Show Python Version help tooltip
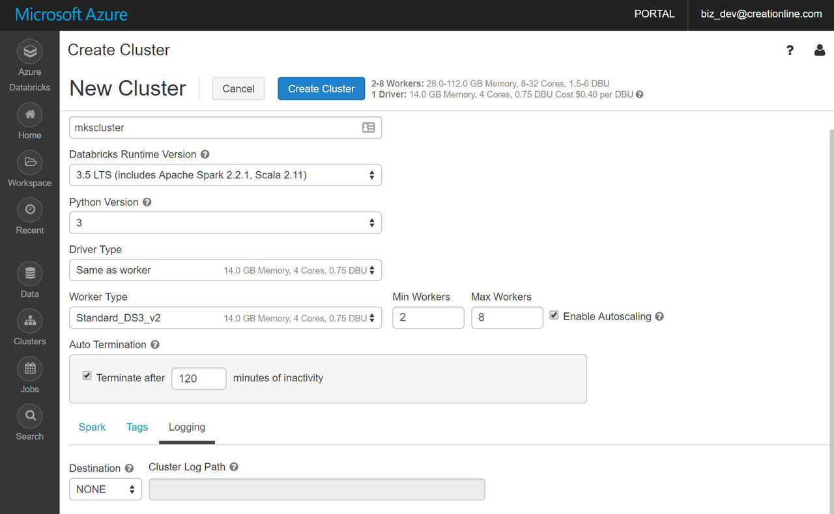The width and height of the screenshot is (834, 514). pos(147,202)
